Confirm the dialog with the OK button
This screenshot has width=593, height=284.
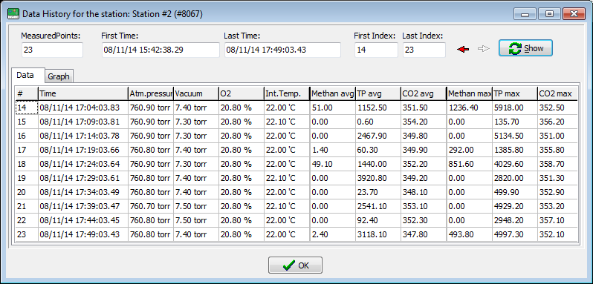coord(295,265)
